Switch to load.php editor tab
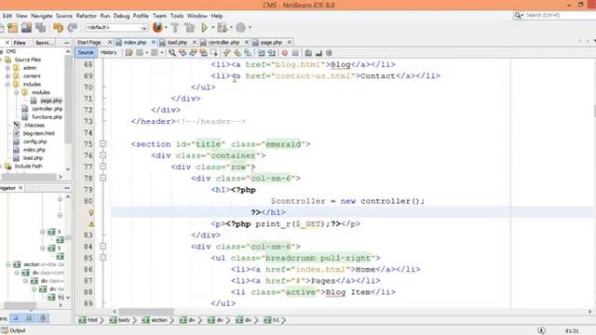Screen dimensions: 596x335 tap(177, 42)
